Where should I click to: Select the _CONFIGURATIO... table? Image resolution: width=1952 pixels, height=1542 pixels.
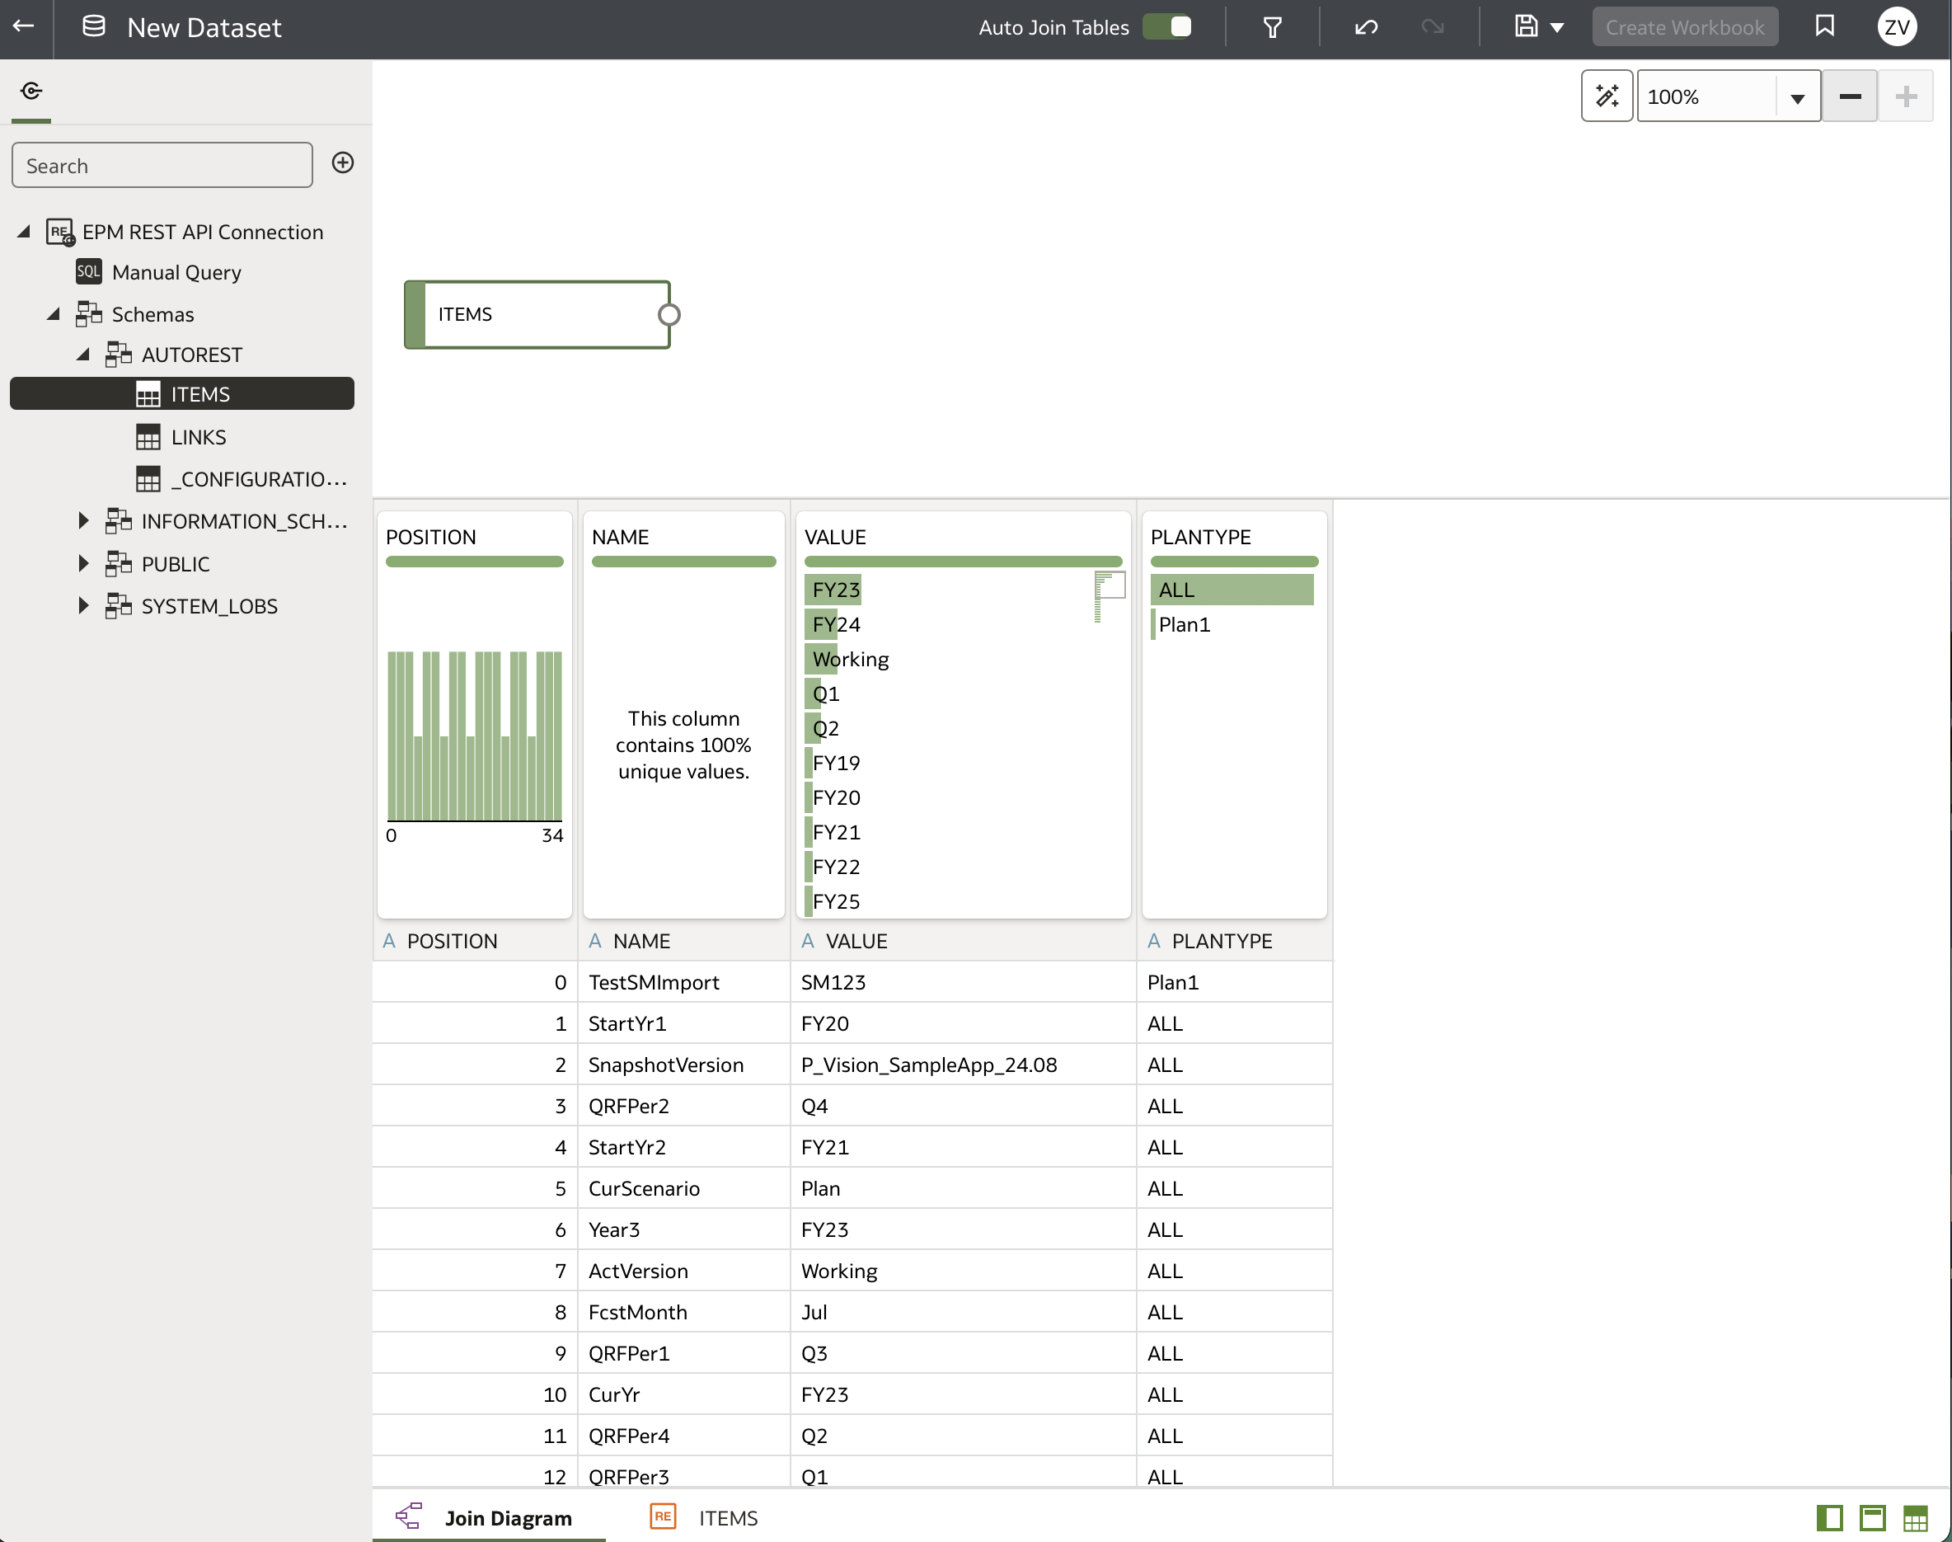[x=242, y=478]
